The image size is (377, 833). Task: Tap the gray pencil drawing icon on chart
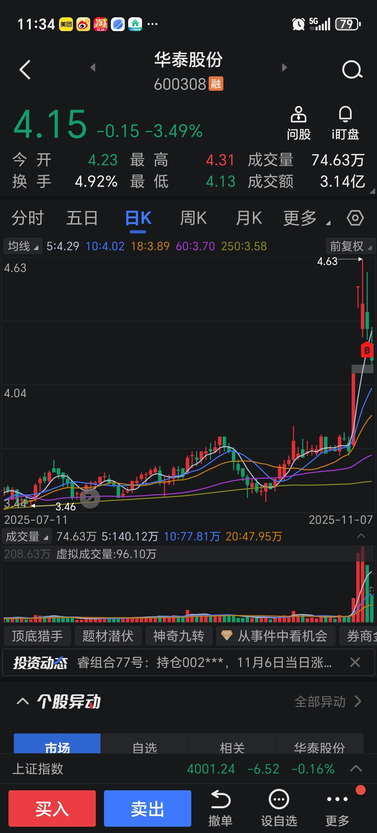[x=90, y=498]
